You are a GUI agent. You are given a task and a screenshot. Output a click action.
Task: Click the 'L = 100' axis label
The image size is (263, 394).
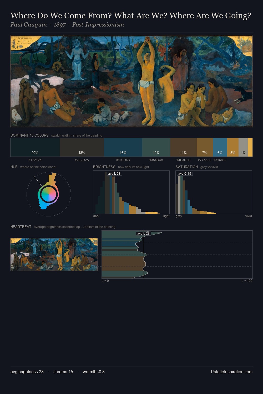[247, 281]
